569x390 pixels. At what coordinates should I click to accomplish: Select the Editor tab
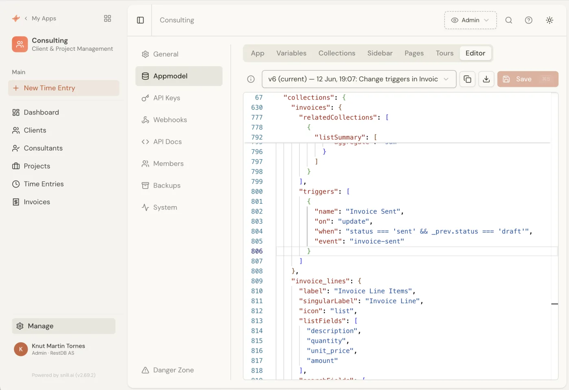475,53
